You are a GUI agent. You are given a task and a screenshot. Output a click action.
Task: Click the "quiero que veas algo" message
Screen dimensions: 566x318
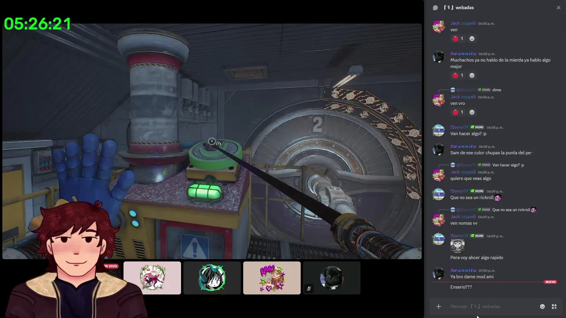tap(470, 178)
